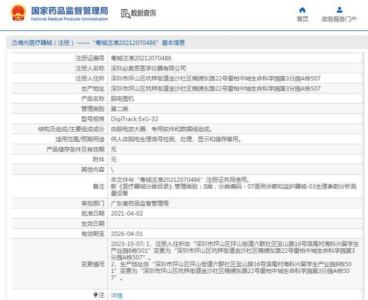368x300 pixels.
Task: Click the National Medical Products Administration subtitle
Action: pos(70,19)
